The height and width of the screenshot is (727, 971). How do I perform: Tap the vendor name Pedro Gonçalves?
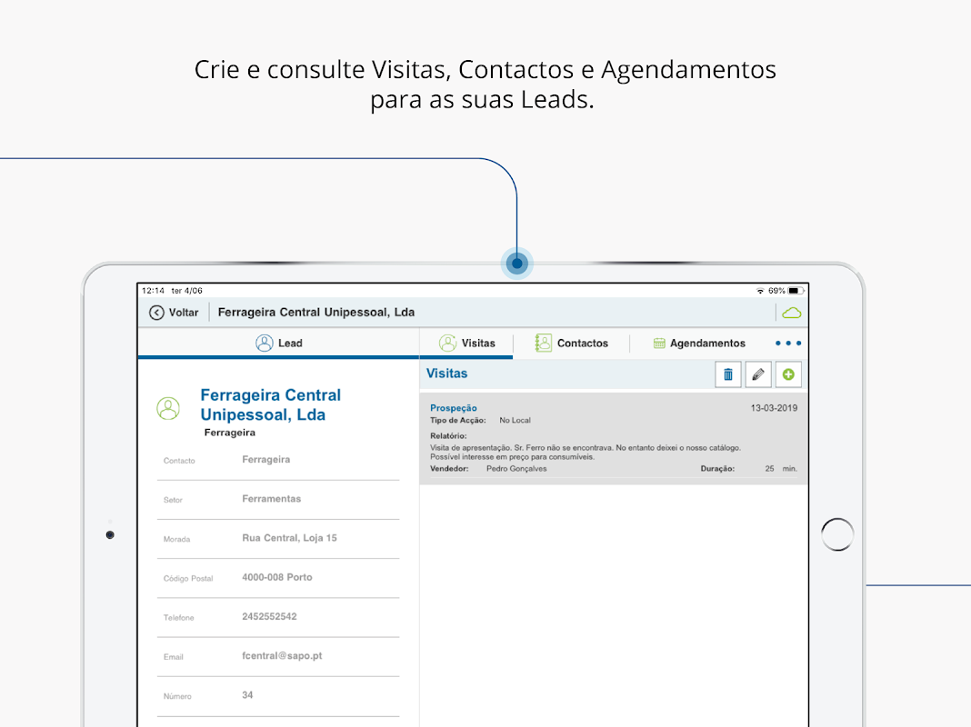(516, 468)
